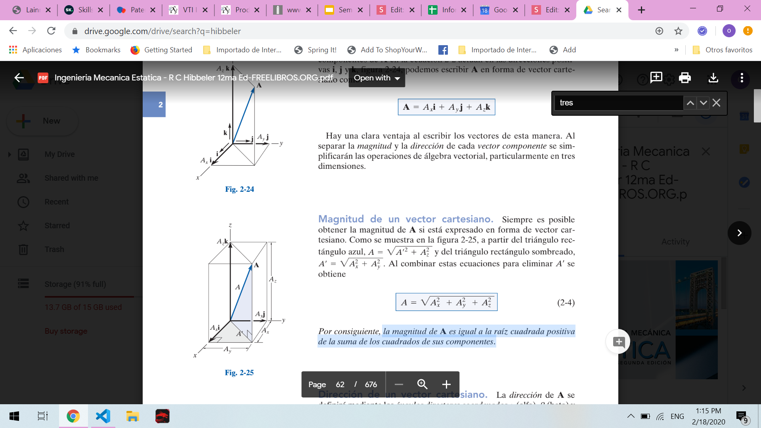The width and height of the screenshot is (761, 428).
Task: Go to the next file with right arrow
Action: [x=739, y=233]
